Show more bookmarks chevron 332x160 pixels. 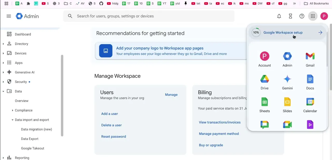294,3
